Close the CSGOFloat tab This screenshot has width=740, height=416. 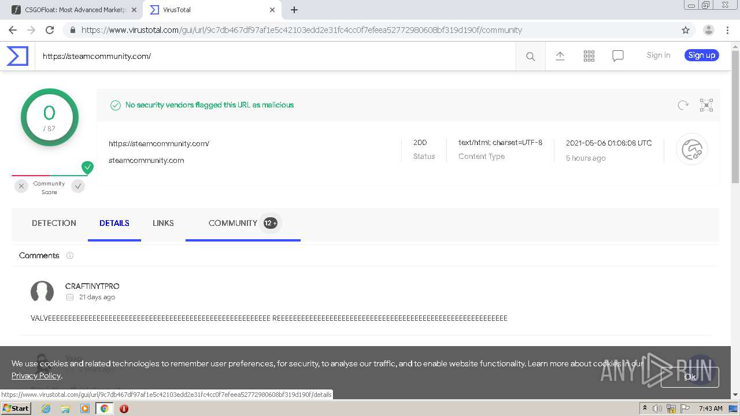point(134,10)
